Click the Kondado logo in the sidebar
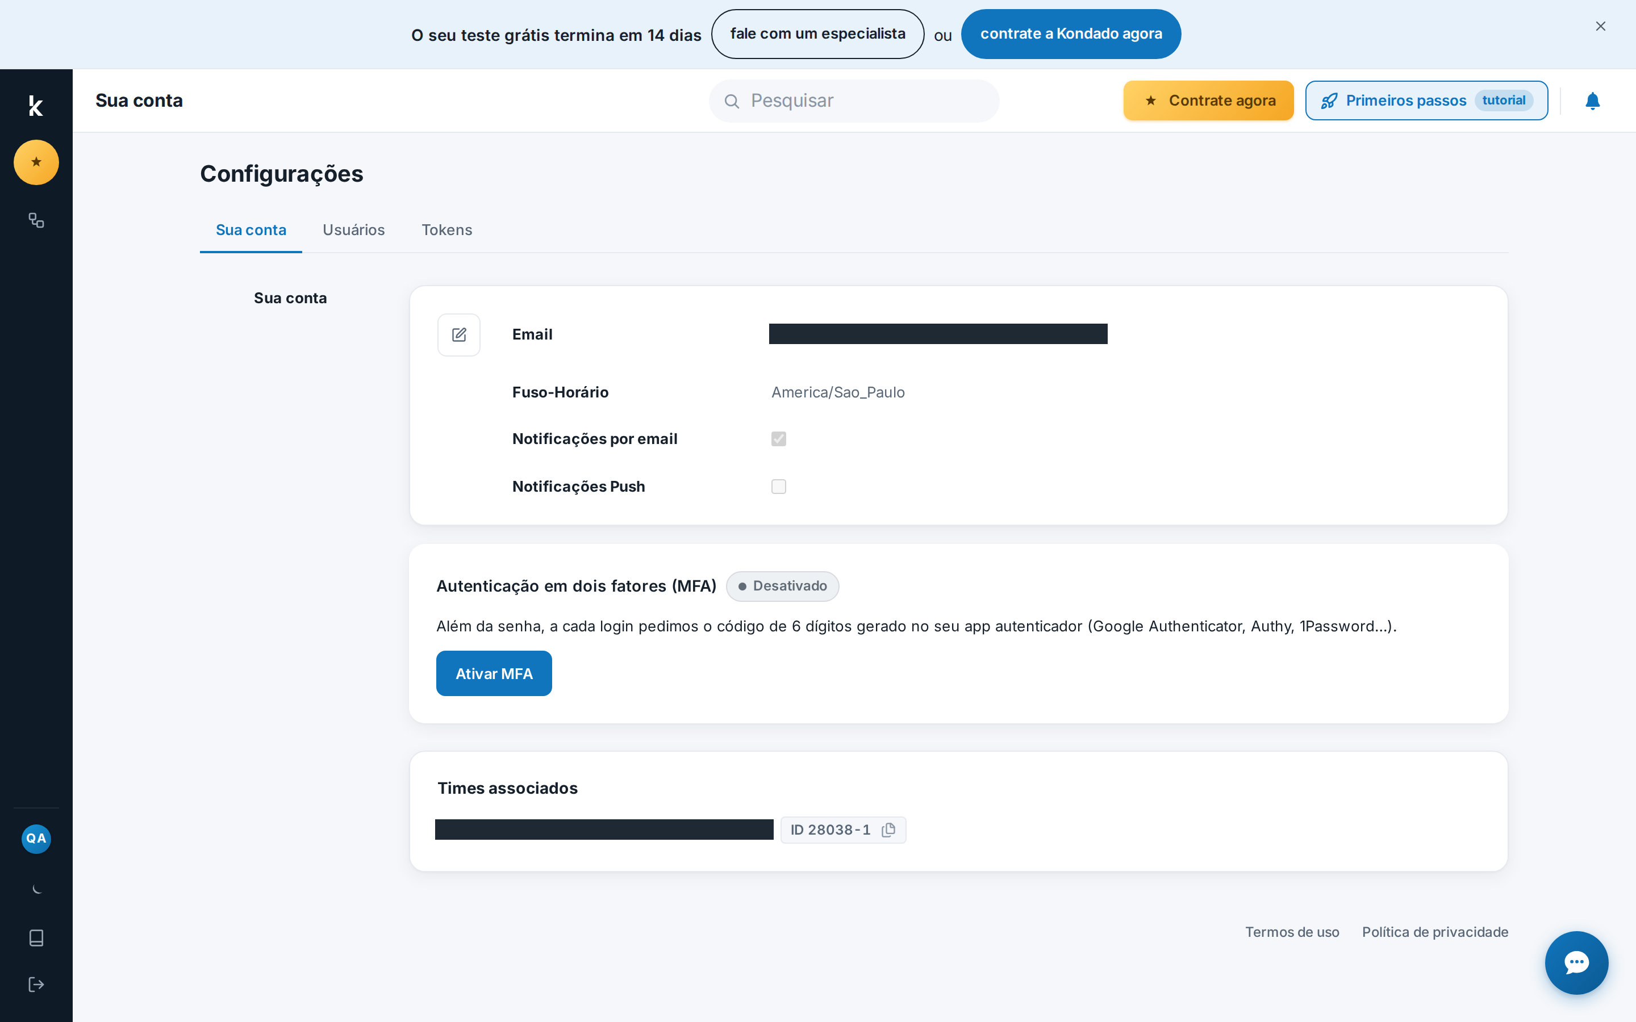The height and width of the screenshot is (1022, 1636). [x=36, y=106]
